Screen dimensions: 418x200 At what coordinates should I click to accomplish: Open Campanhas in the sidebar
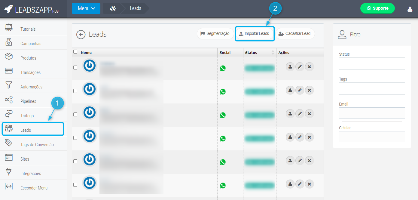[x=31, y=44]
